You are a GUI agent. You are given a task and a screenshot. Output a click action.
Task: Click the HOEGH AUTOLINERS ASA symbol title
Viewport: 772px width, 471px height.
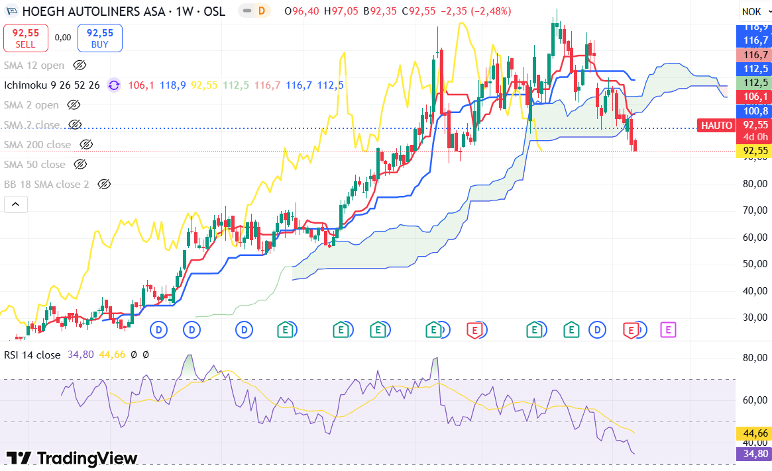click(93, 11)
